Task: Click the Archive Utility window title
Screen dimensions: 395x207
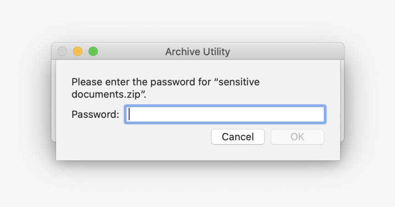Action: tap(197, 52)
